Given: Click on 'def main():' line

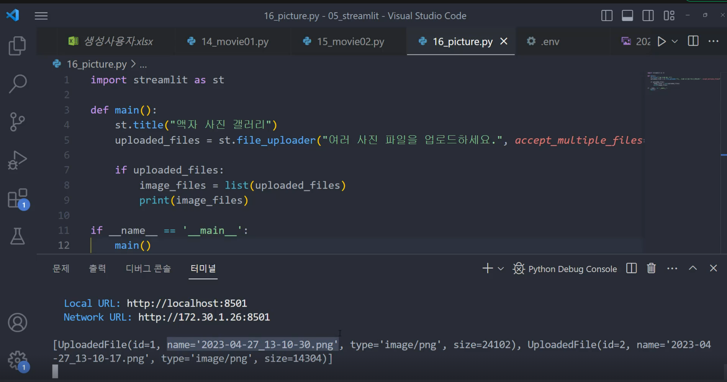Looking at the screenshot, I should tap(123, 110).
